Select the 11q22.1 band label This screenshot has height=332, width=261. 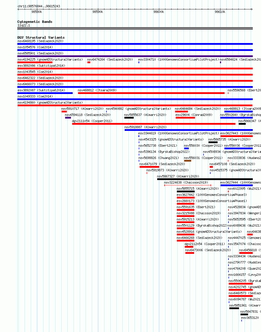(x=24, y=25)
